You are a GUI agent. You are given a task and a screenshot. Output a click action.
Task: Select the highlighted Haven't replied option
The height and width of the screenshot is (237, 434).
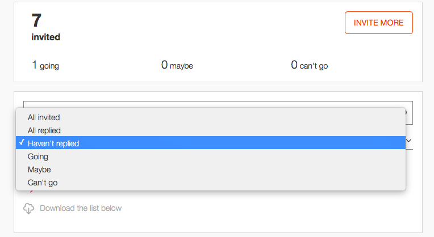211,143
